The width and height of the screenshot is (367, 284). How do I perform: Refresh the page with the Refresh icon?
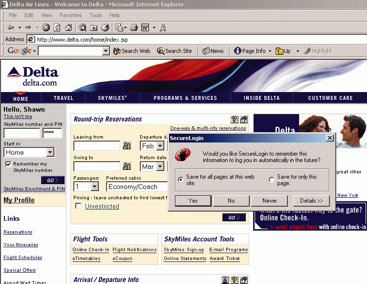57,28
